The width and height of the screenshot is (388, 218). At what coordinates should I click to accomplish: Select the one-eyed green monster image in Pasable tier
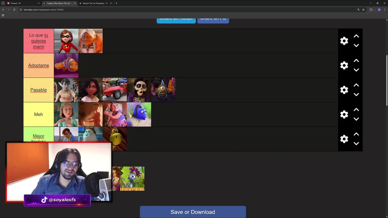163,90
